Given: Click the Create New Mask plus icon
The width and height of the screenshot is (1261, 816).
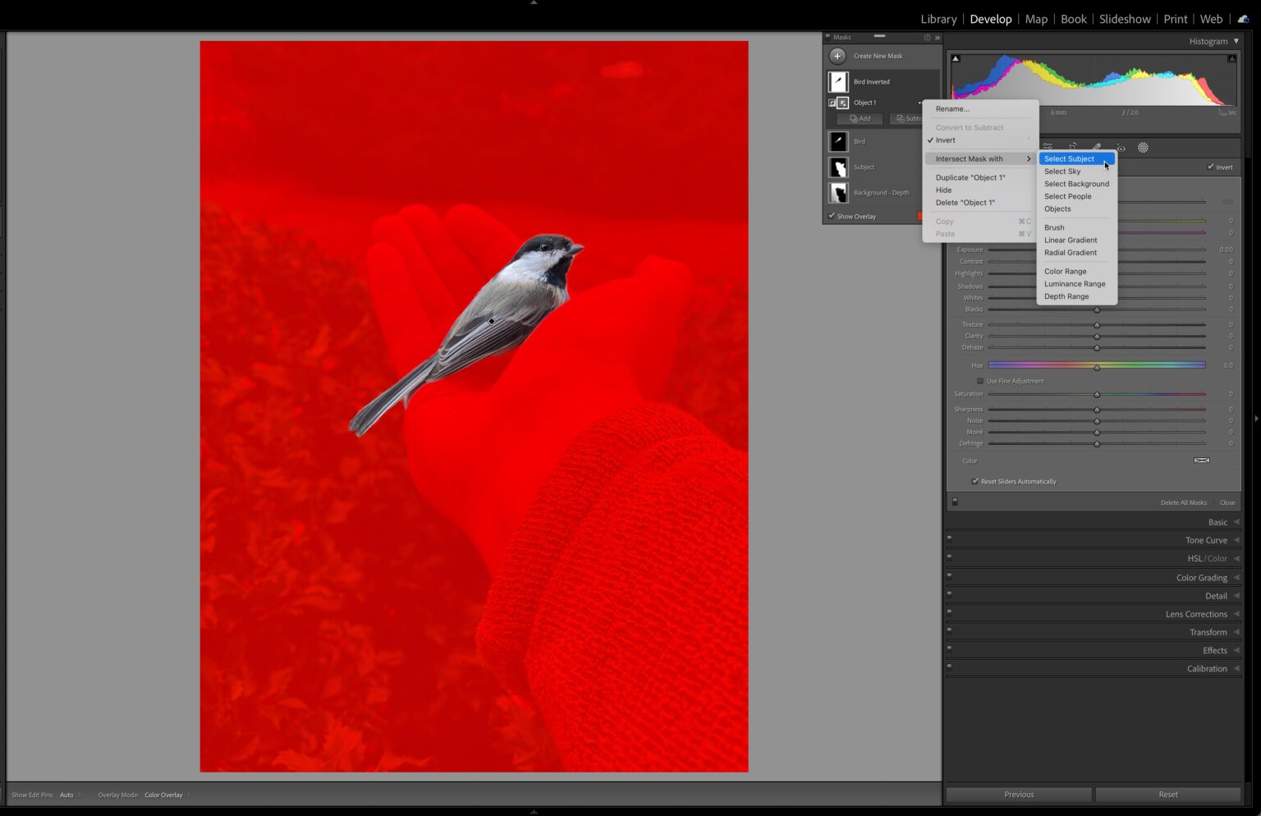Looking at the screenshot, I should [x=837, y=56].
